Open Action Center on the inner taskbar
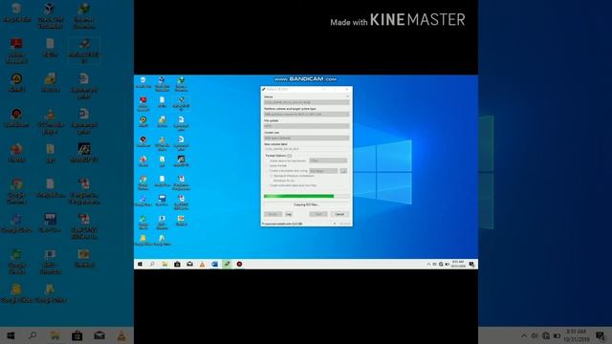Image resolution: width=612 pixels, height=344 pixels. [x=471, y=264]
